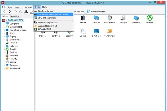The image size is (167, 111).
Task: Open the Devices label in main pane
Action: [x=43, y=36]
